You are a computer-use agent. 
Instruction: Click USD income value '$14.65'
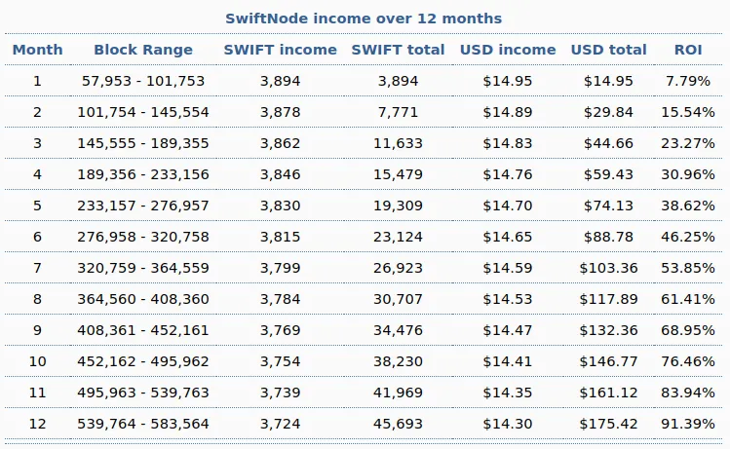[x=508, y=237]
